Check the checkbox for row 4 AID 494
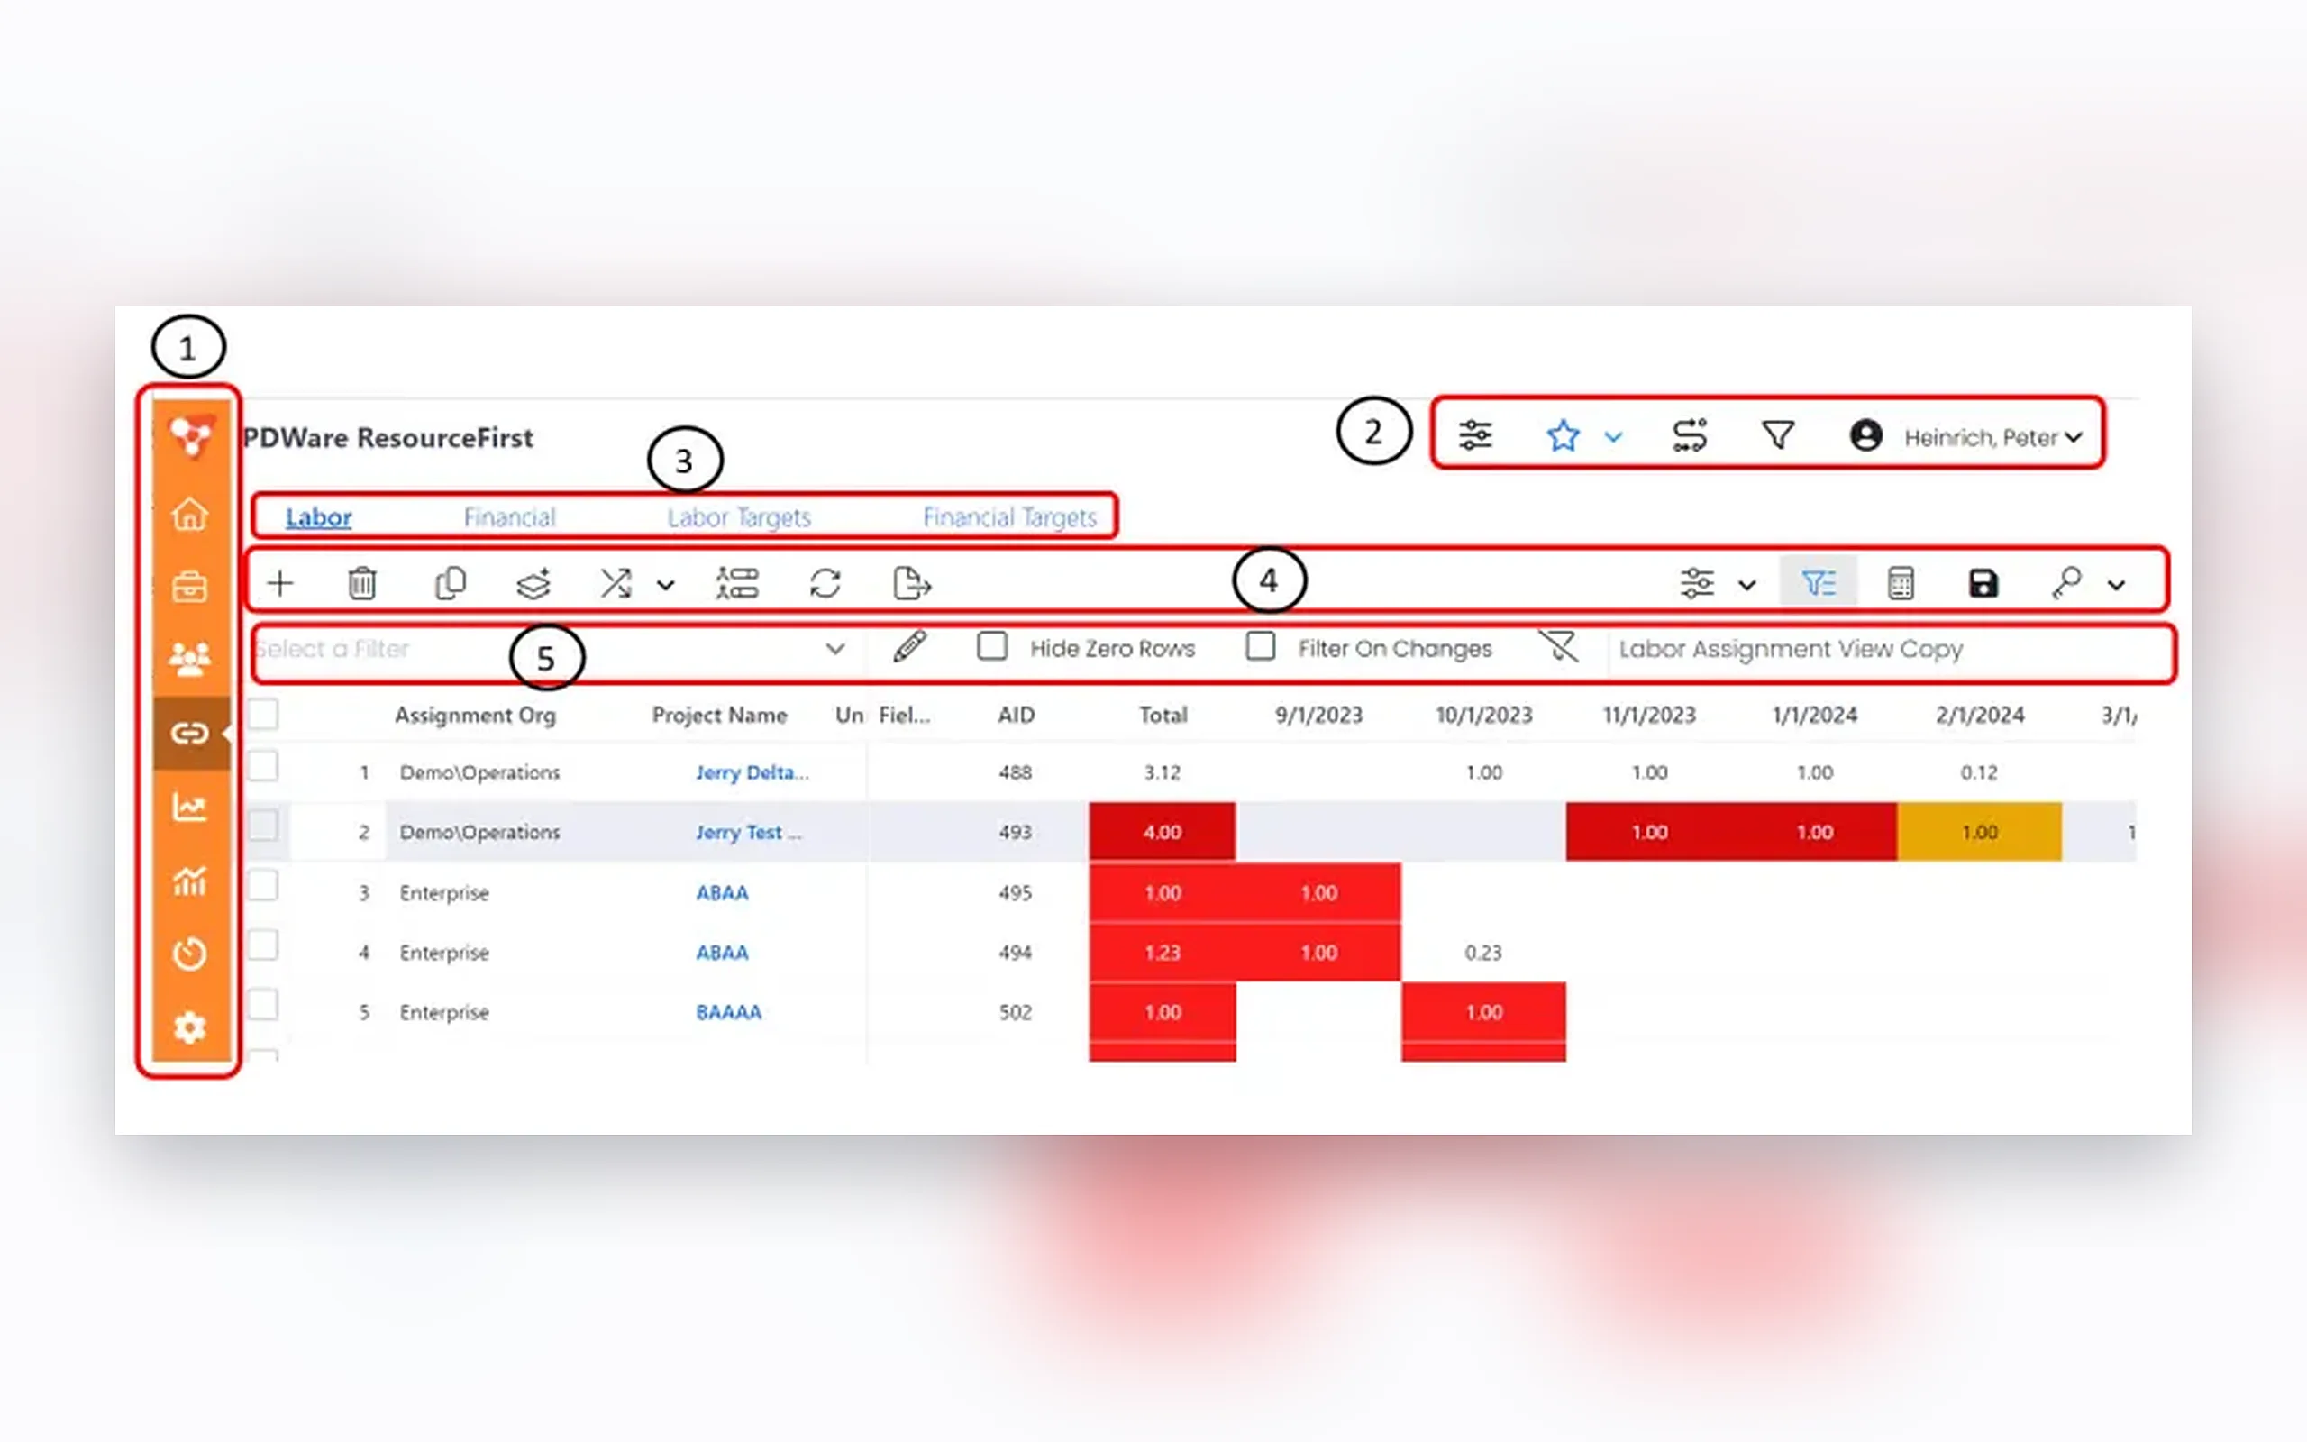The image size is (2307, 1442). tap(263, 945)
